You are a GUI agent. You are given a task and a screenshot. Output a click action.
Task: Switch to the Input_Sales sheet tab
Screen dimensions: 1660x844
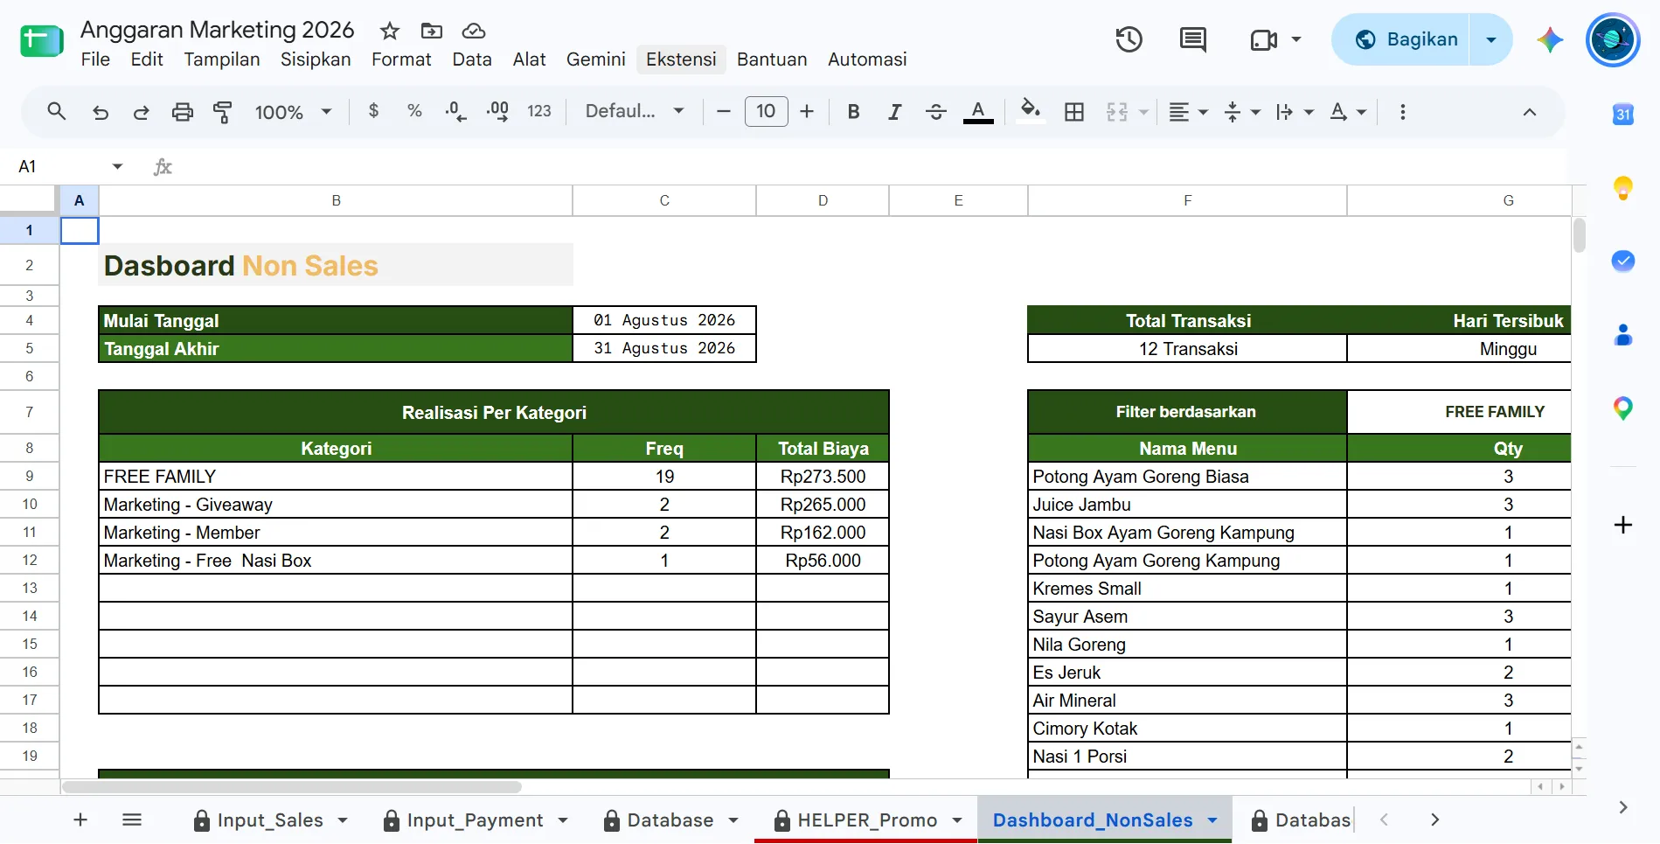coord(270,820)
